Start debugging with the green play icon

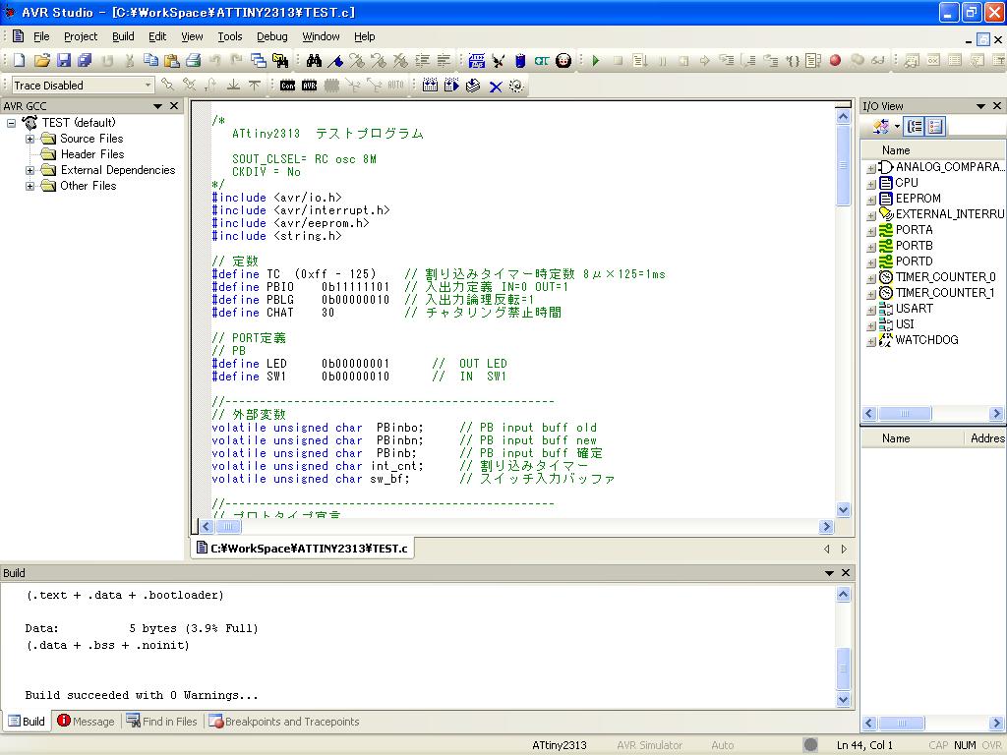click(x=596, y=61)
